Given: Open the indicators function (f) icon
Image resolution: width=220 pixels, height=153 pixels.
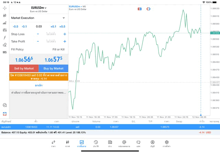Looking at the screenshot, I should coord(4,38).
